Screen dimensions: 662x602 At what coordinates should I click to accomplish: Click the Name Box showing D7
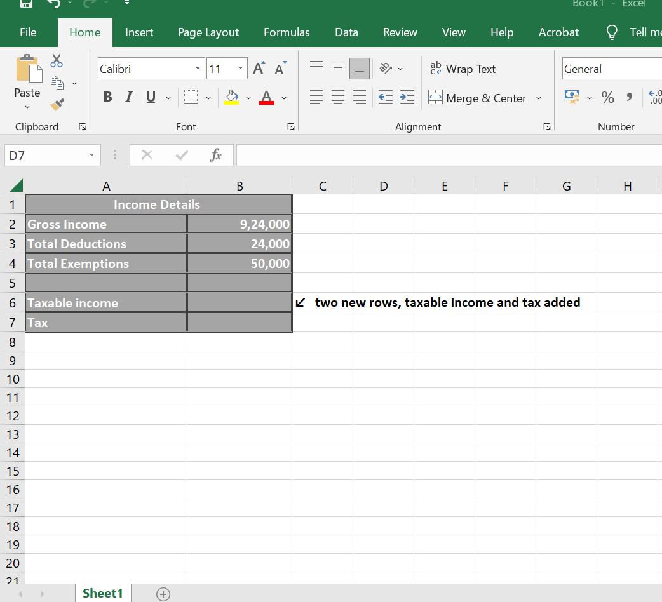click(44, 155)
